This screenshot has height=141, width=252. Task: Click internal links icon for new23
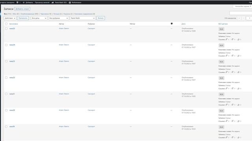pyautogui.click(x=226, y=72)
